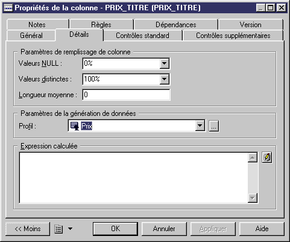Click the properties menu list icon
The width and height of the screenshot is (290, 242).
[58, 229]
